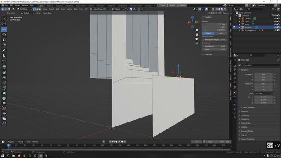
Task: Disable Plane.001 in renders via camera icon
Action: (x=278, y=27)
